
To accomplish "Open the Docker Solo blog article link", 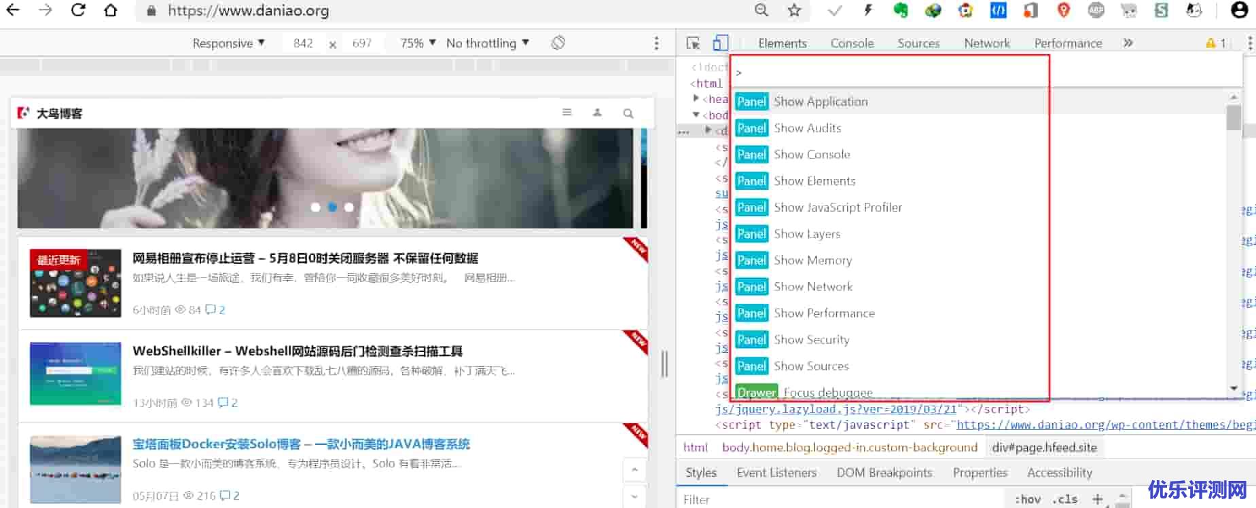I will point(301,444).
